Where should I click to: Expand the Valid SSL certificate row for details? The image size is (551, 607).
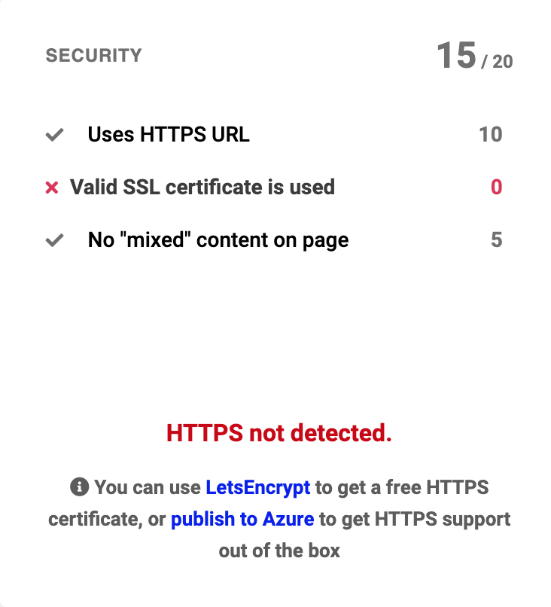tap(202, 187)
